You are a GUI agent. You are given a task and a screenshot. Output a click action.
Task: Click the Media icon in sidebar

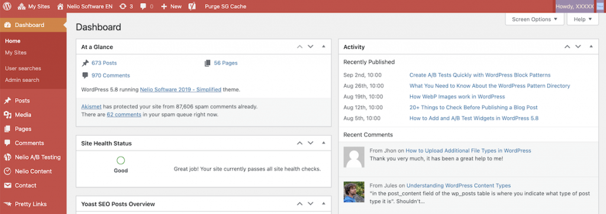[7, 115]
